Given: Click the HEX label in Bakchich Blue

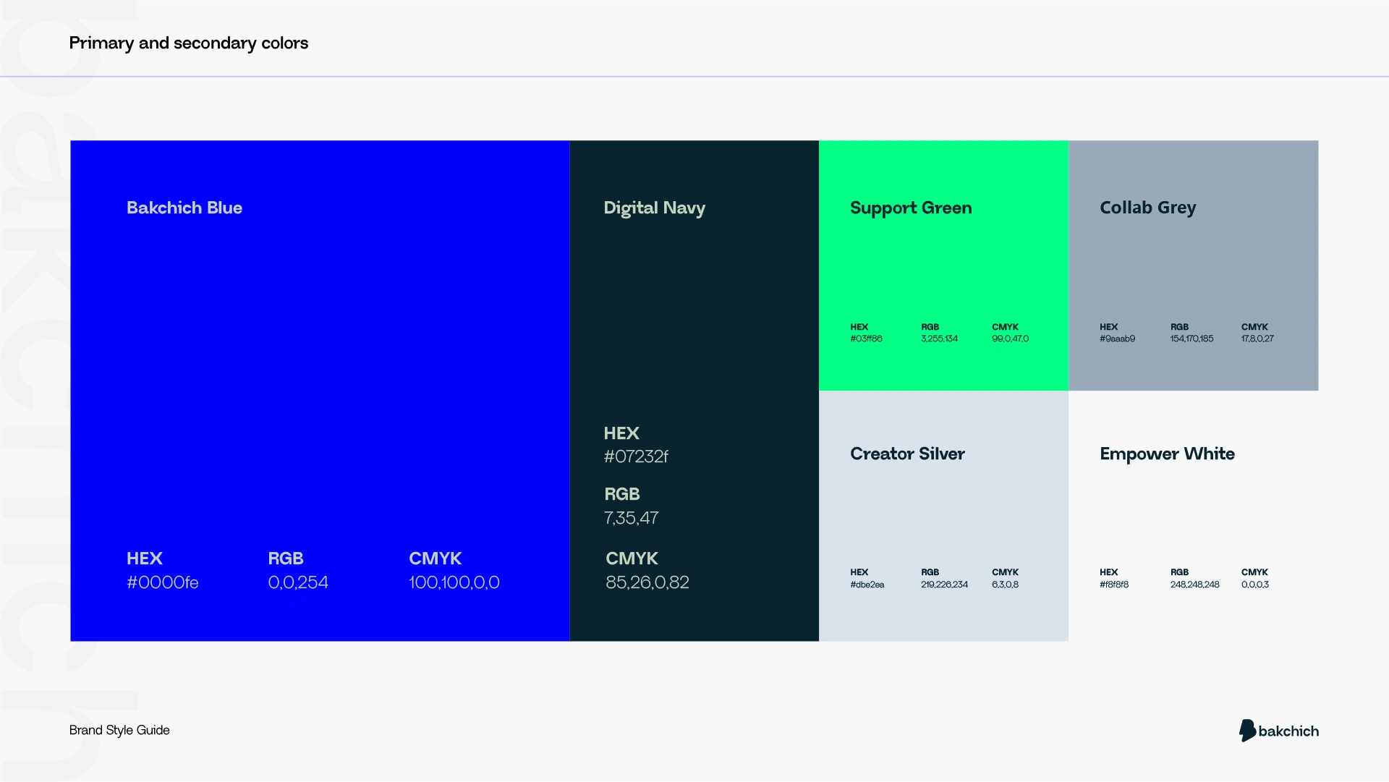Looking at the screenshot, I should click(145, 558).
